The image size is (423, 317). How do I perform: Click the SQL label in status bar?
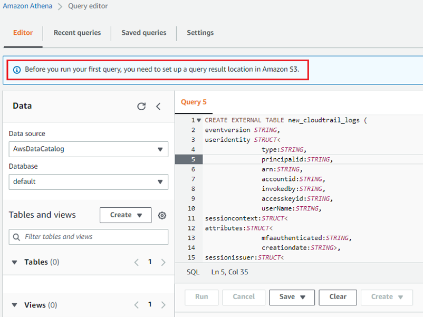tap(193, 272)
